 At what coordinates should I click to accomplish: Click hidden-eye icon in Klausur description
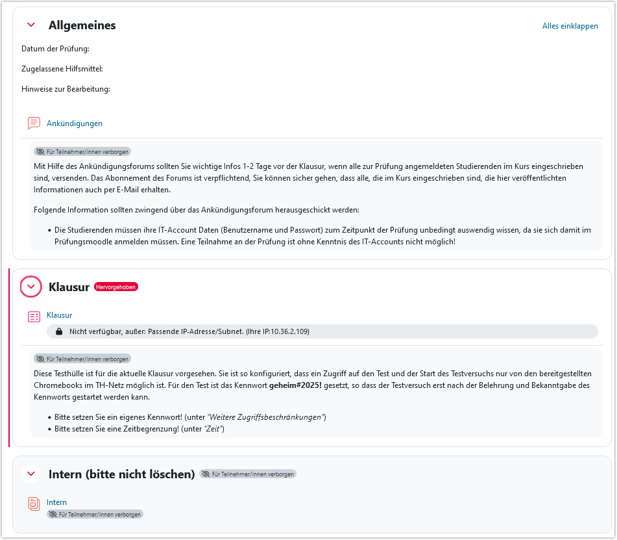tap(40, 359)
